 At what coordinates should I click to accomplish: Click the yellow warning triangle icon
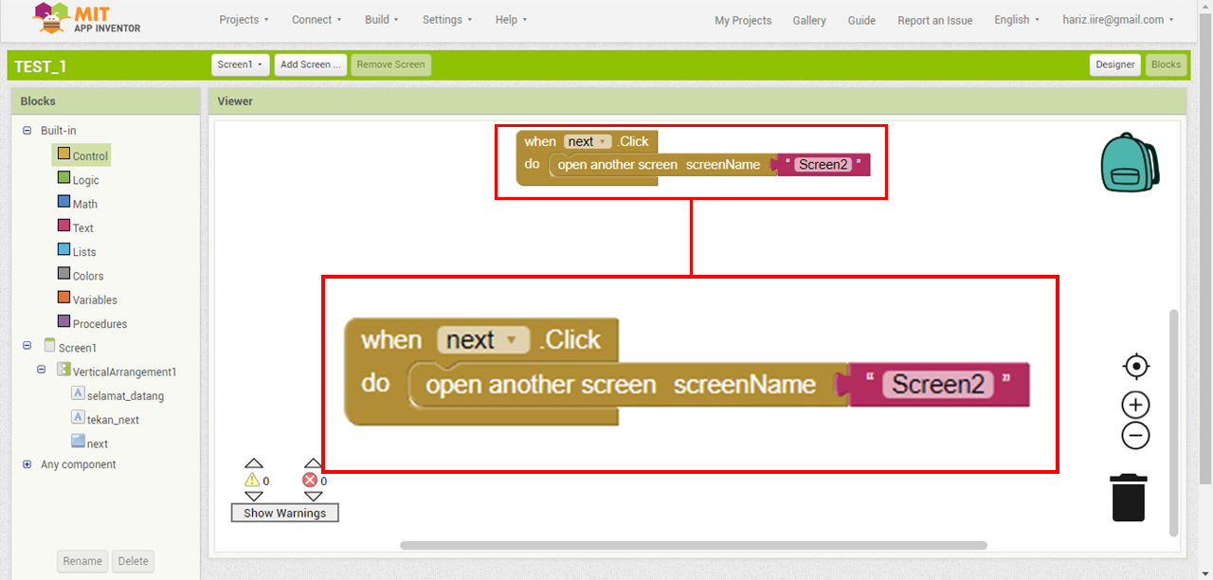click(x=252, y=480)
